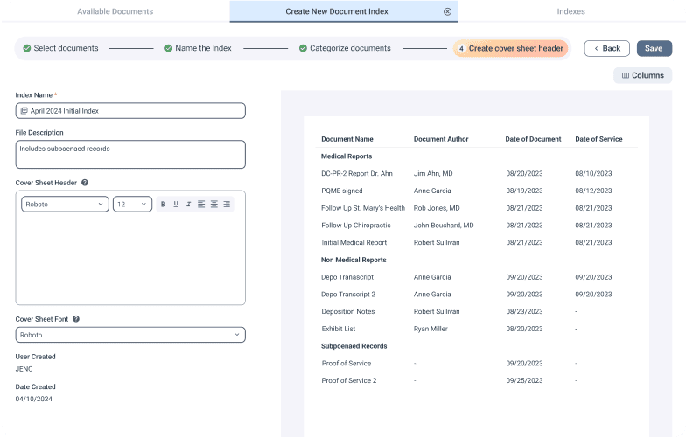Viewport: 686px width, 438px height.
Task: Click the index icon inside Index Name field
Action: click(24, 111)
